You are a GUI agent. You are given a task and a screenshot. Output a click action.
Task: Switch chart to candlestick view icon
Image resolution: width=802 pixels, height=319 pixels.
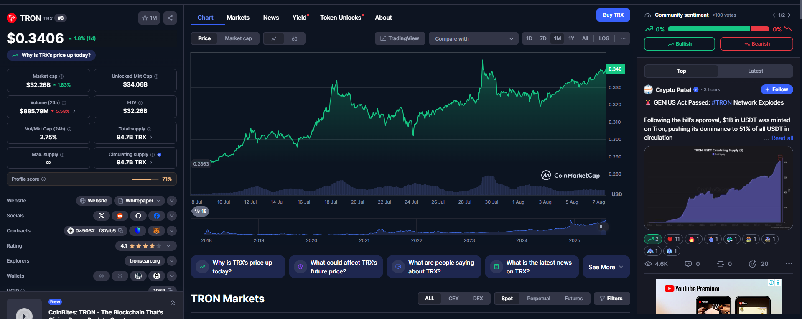[x=295, y=38]
